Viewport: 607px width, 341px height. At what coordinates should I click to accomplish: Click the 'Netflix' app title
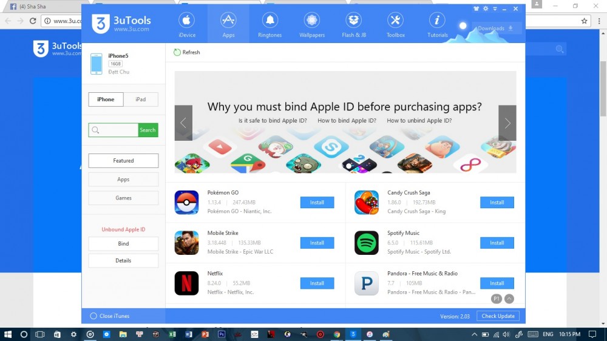(x=215, y=273)
